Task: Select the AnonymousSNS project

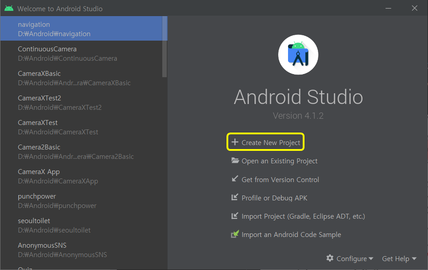Action: tap(81, 250)
